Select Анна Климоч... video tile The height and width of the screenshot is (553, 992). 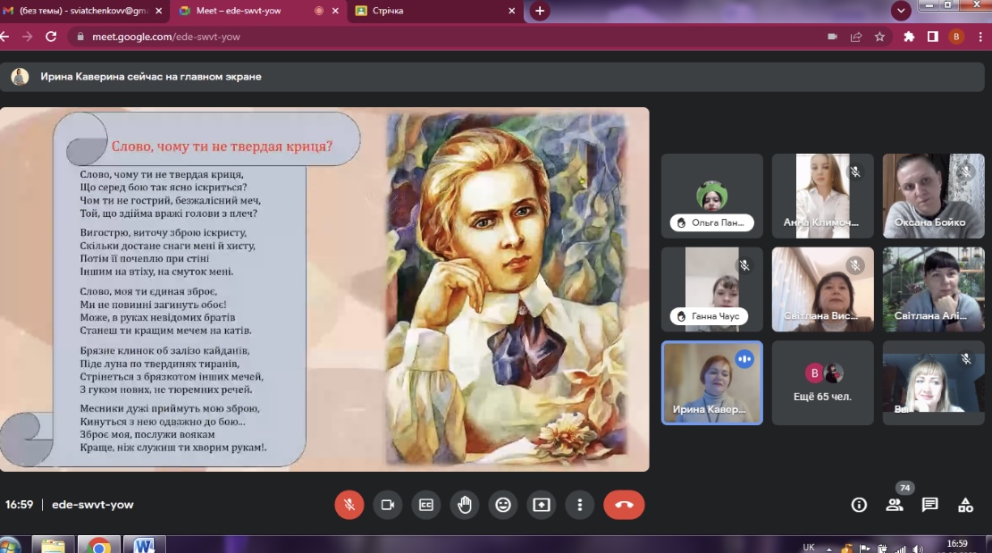point(822,197)
